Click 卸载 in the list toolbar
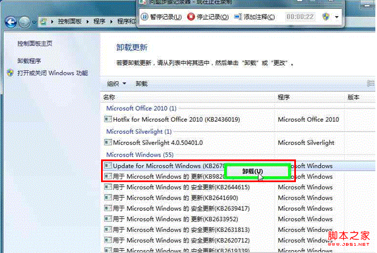Image resolution: width=377 pixels, height=253 pixels. (x=142, y=84)
